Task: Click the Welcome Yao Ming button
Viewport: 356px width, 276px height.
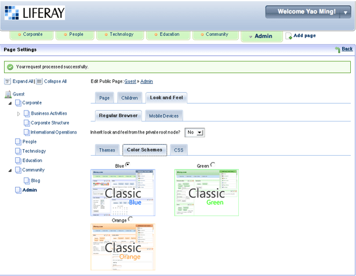Action: (x=308, y=12)
